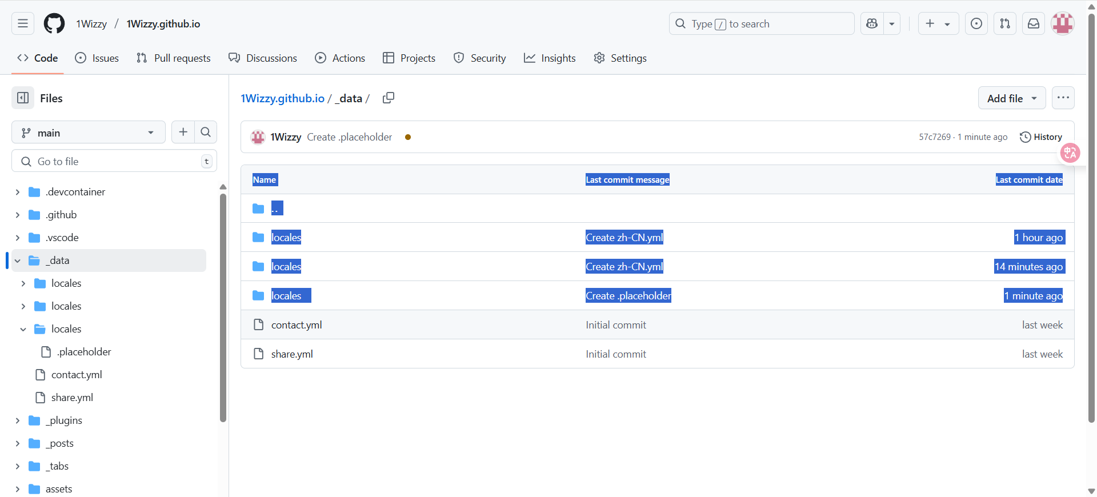This screenshot has height=497, width=1097.
Task: Switch to the Issues tab
Action: click(x=97, y=58)
